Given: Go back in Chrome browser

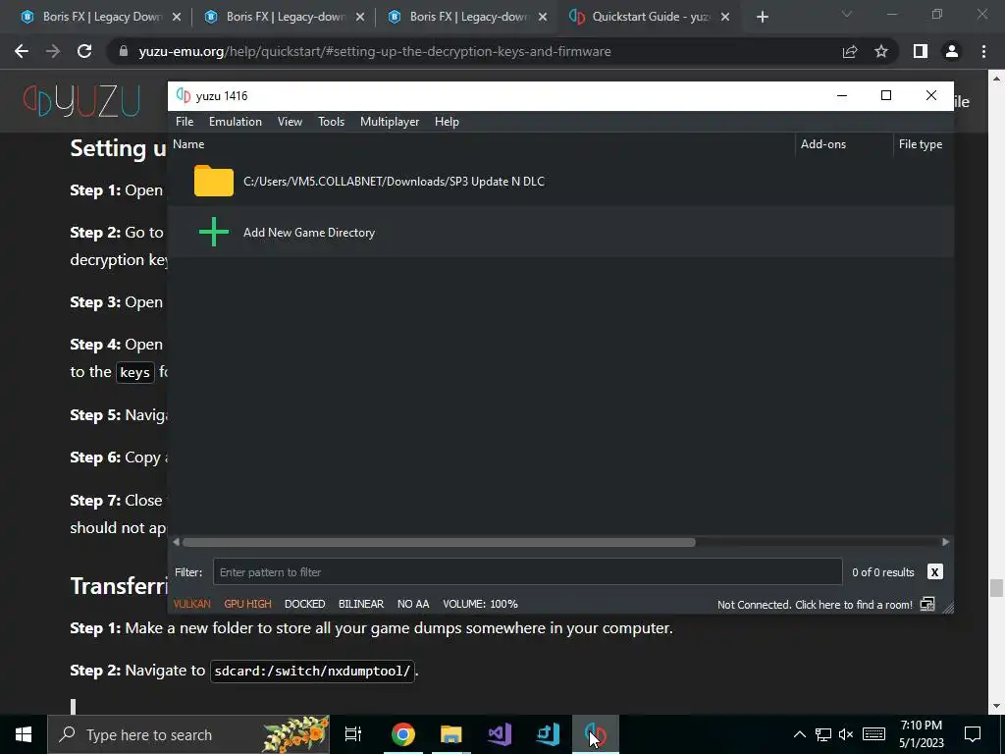Looking at the screenshot, I should tap(22, 51).
